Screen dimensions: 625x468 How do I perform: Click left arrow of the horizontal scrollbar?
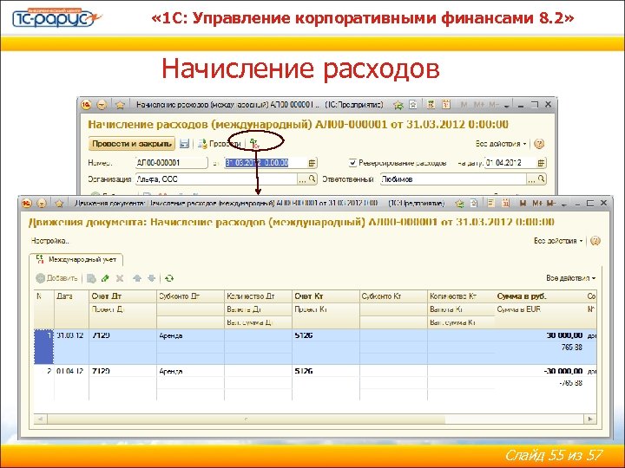40,419
